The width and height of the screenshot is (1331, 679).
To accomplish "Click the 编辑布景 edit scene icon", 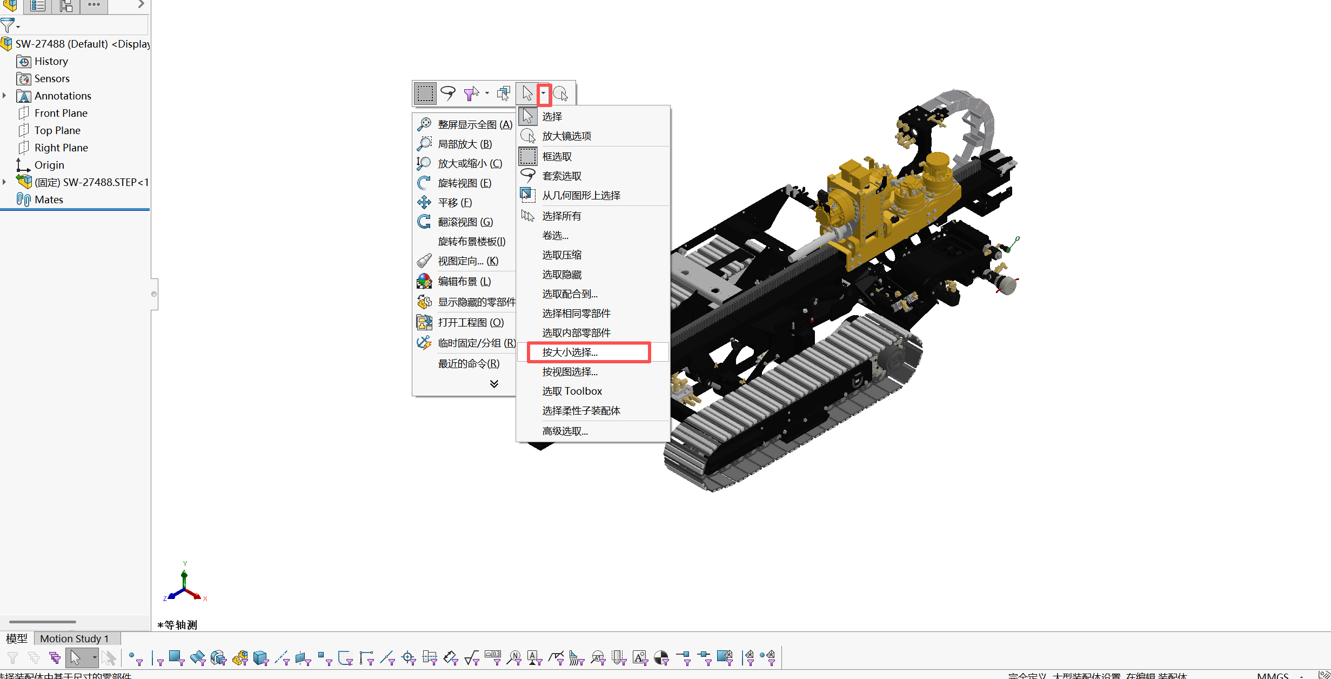I will (424, 281).
